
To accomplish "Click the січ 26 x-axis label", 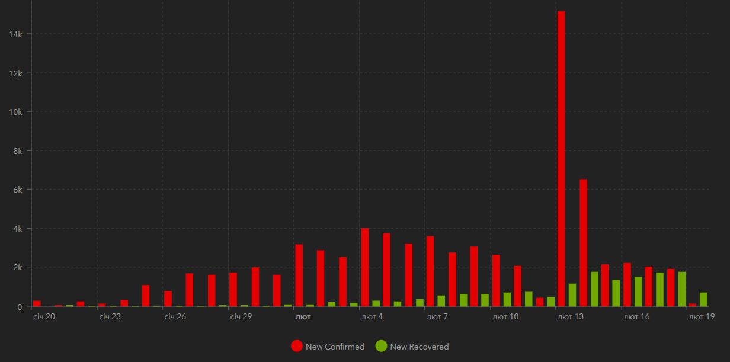I will pos(175,317).
